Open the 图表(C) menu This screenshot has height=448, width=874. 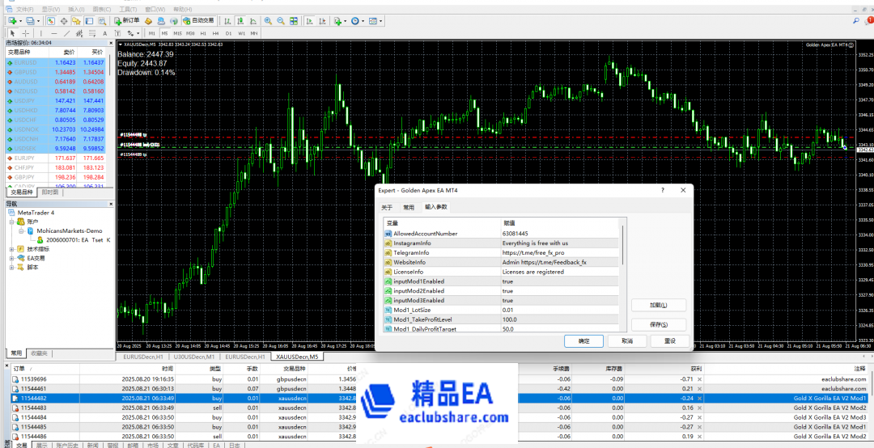click(x=102, y=9)
